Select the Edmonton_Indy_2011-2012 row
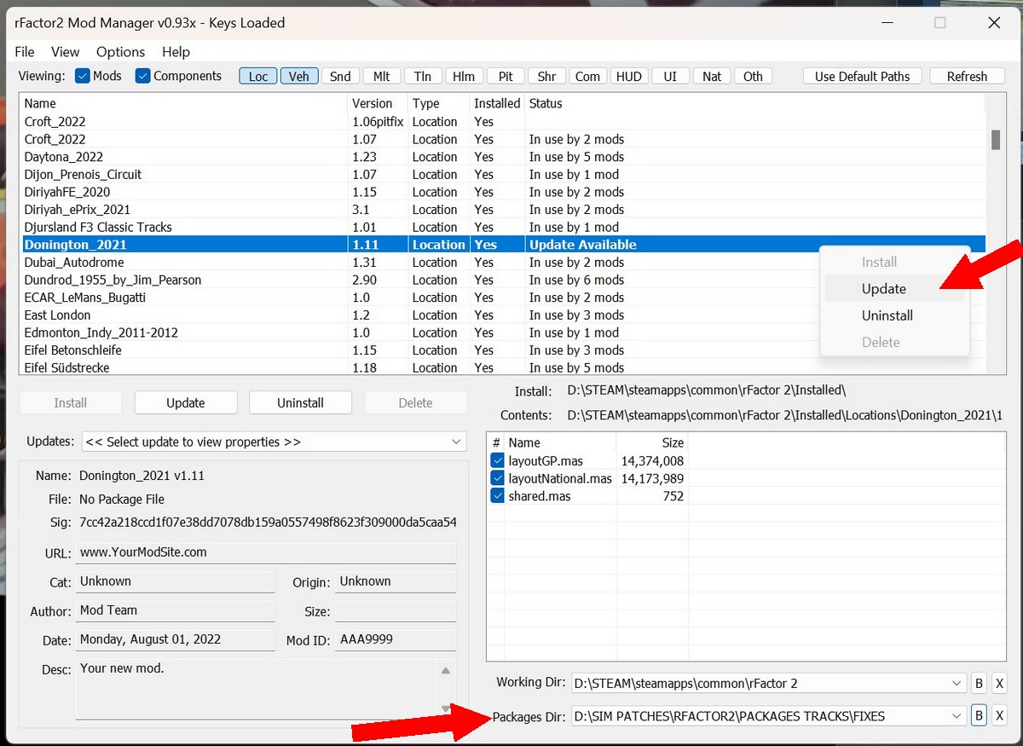Image resolution: width=1023 pixels, height=746 pixels. 503,333
